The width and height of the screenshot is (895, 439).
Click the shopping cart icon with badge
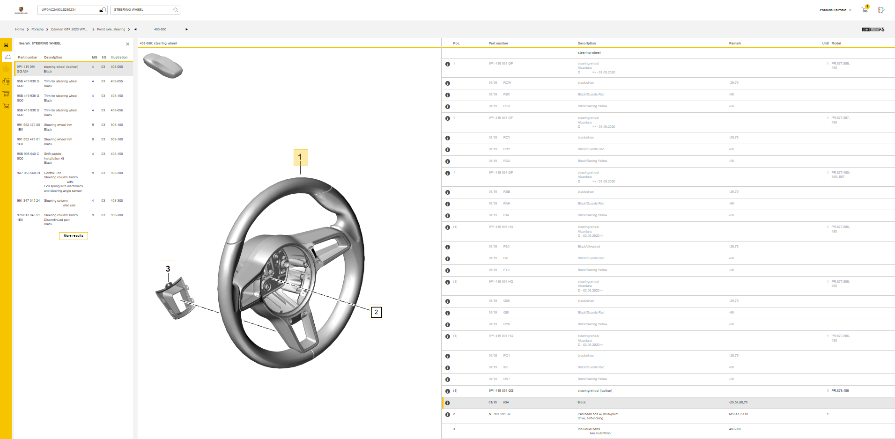[x=865, y=10]
